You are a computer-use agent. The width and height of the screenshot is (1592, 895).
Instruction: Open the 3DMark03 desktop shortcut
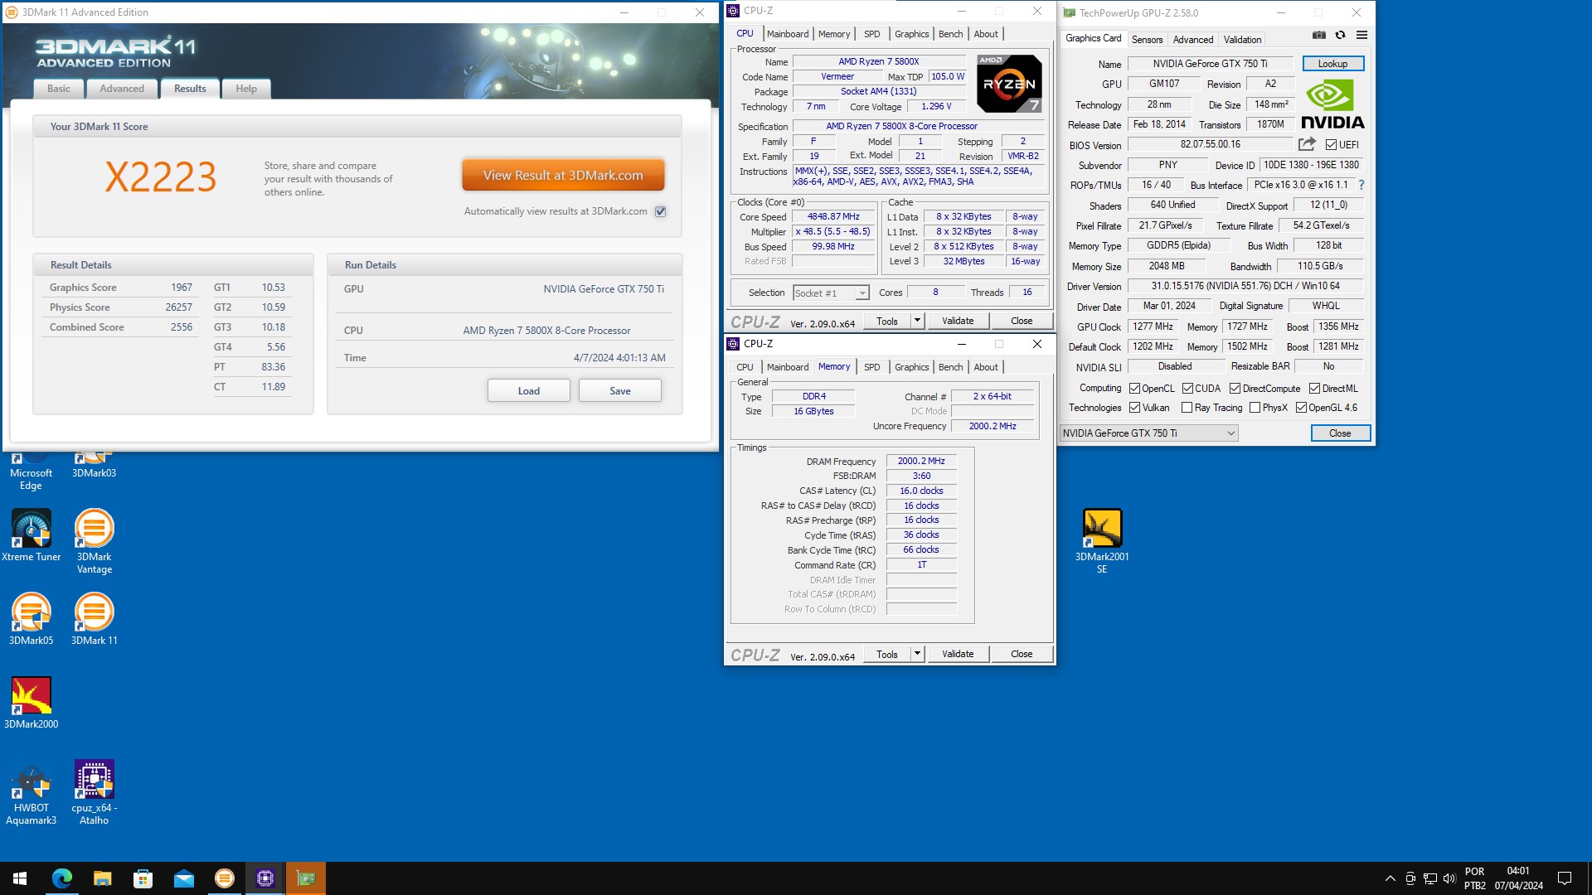(94, 464)
